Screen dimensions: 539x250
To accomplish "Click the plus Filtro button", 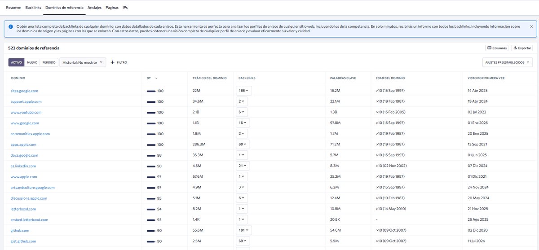I will [x=119, y=62].
